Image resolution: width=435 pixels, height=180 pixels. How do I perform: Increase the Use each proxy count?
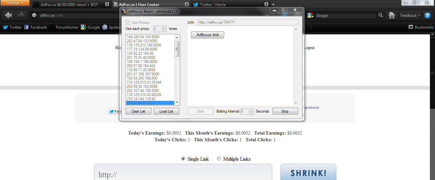[x=164, y=27]
